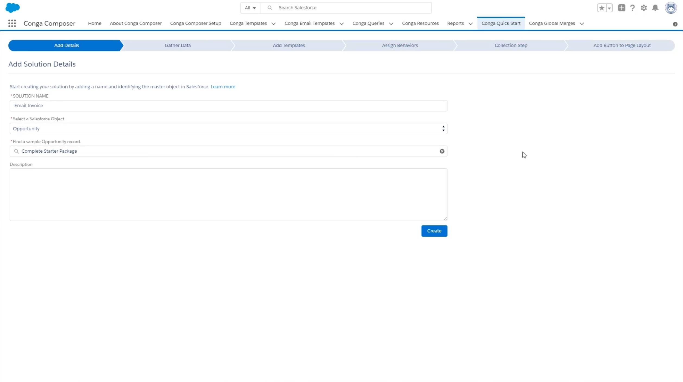Open the global actions plus icon
This screenshot has width=683, height=382.
622,8
